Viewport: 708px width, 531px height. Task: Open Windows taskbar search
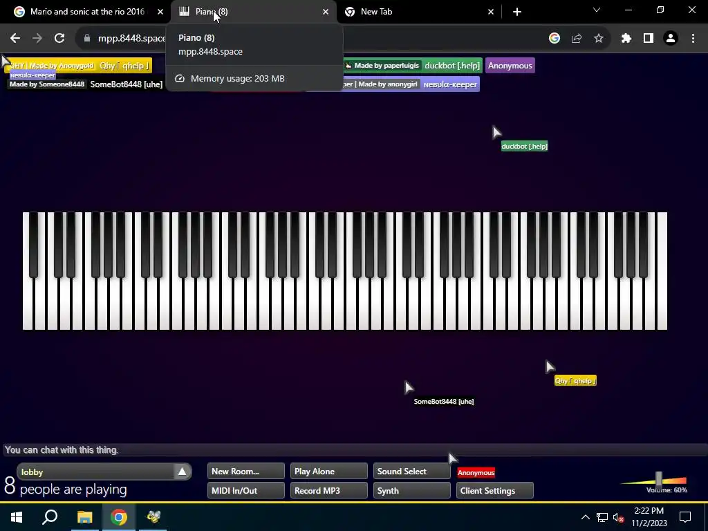coord(50,517)
